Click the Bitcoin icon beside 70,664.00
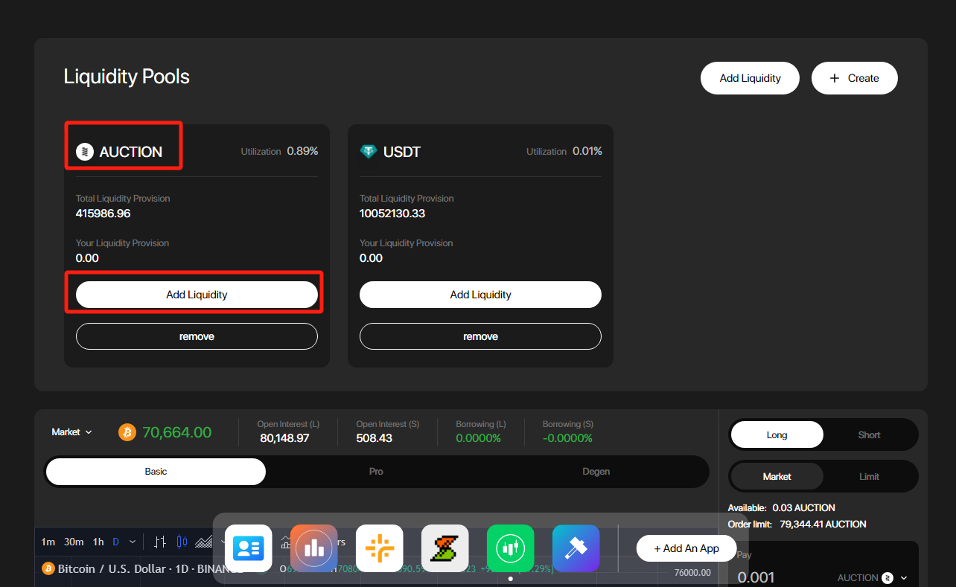 coord(127,432)
